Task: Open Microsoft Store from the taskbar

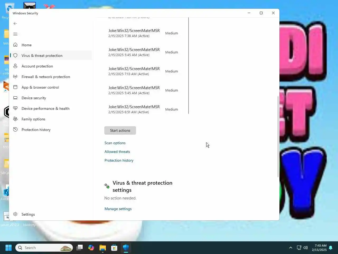Action: click(x=114, y=248)
